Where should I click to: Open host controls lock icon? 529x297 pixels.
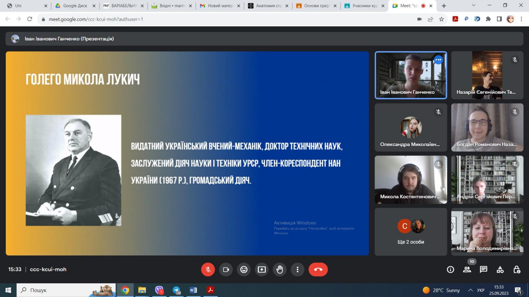516,270
